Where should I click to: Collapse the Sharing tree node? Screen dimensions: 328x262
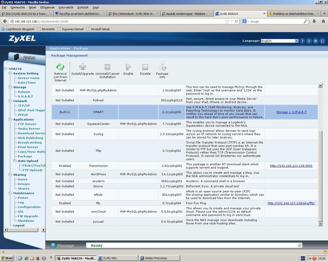tap(11, 175)
